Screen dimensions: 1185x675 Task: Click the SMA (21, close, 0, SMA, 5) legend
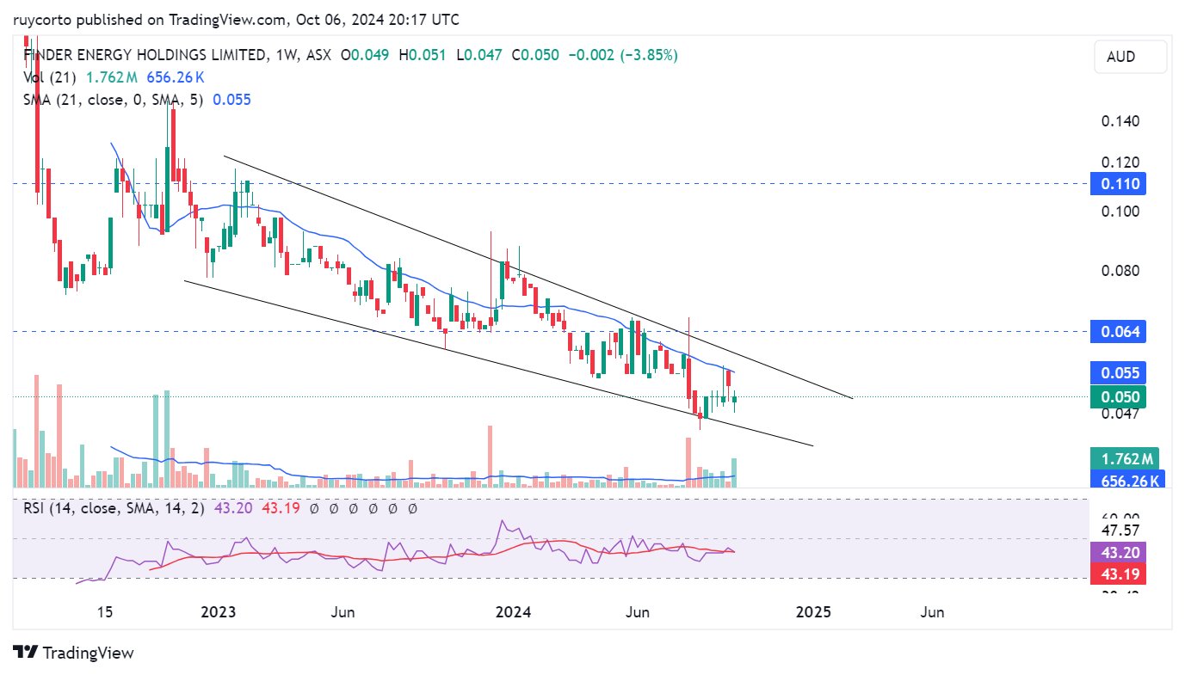click(114, 100)
